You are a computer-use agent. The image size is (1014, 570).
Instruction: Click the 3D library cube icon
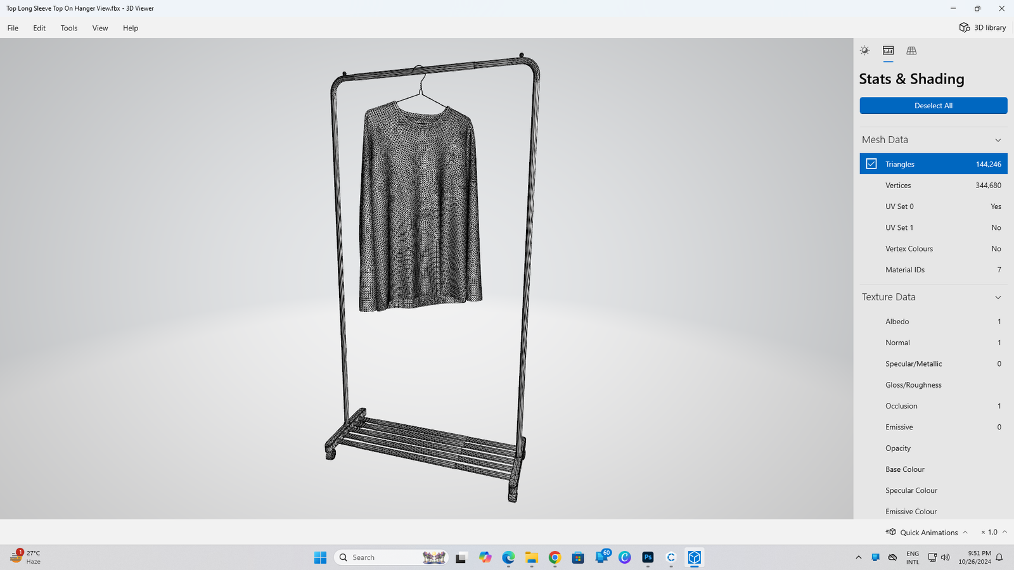tap(965, 28)
